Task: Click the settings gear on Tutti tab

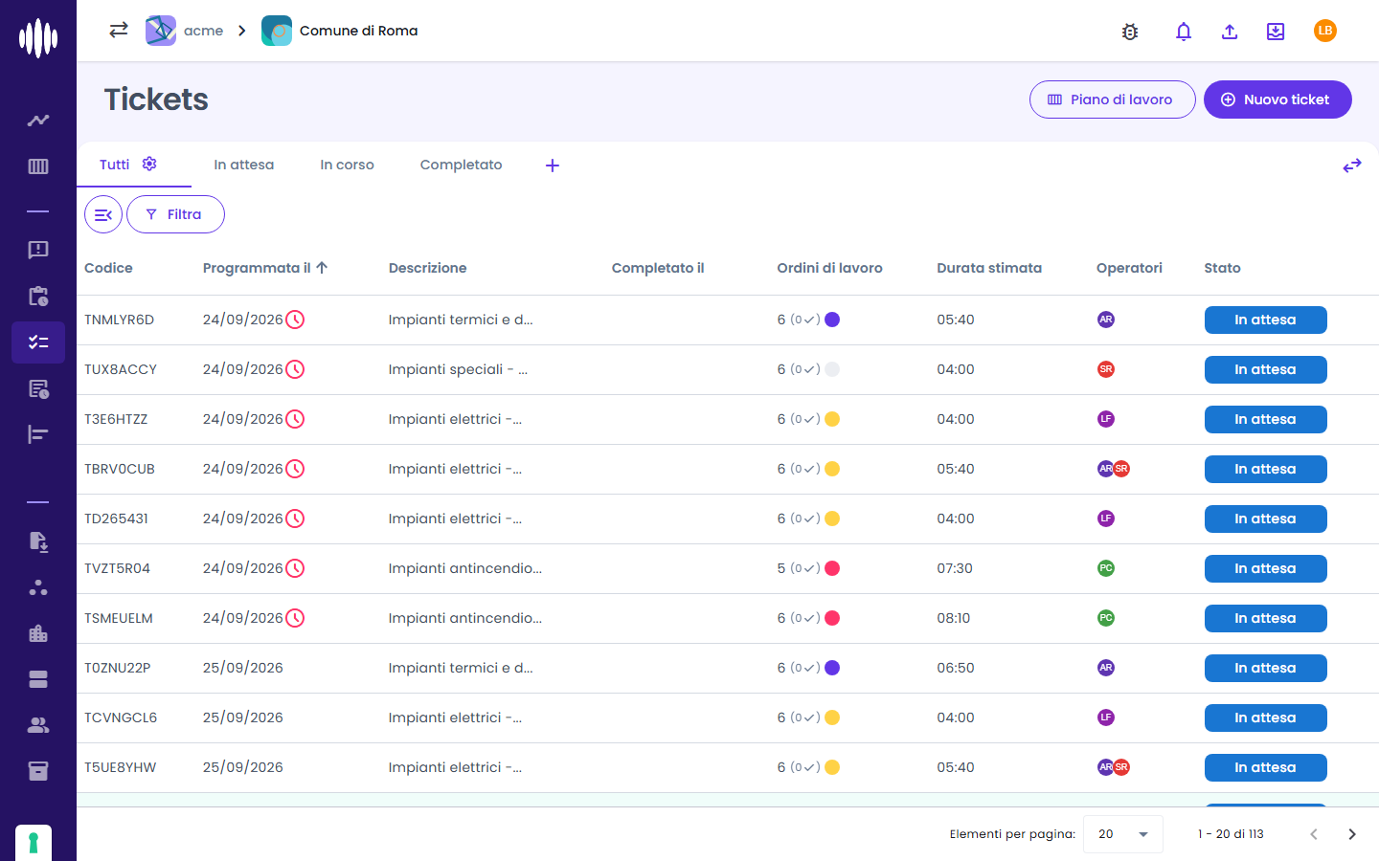Action: pyautogui.click(x=149, y=164)
